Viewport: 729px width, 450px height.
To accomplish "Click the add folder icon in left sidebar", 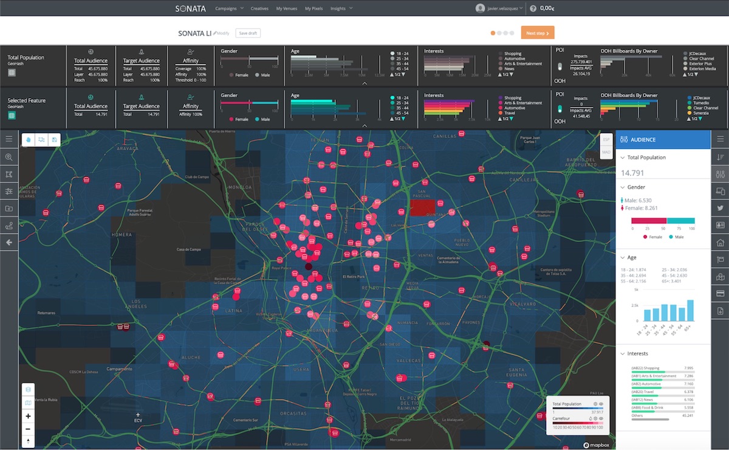I will 9,209.
